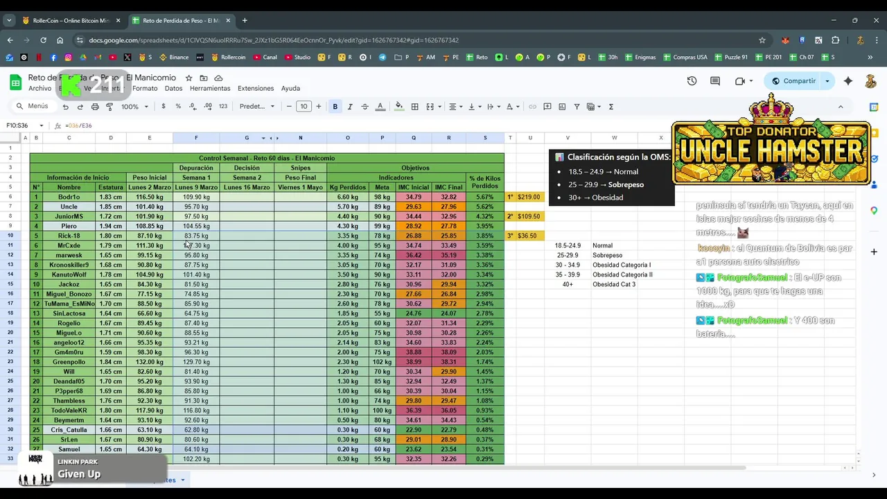Image resolution: width=887 pixels, height=499 pixels.
Task: Open Extensiones menu
Action: (x=256, y=89)
